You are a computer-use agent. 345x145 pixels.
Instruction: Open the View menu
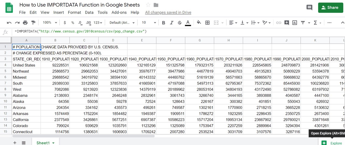(x=45, y=12)
